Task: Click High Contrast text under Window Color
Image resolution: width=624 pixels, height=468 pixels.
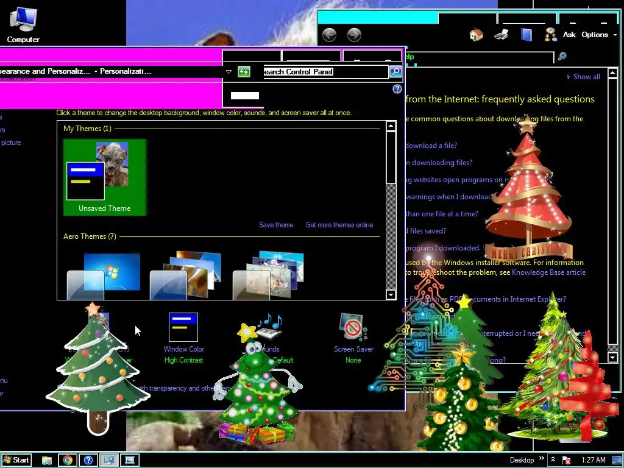Action: pos(183,360)
